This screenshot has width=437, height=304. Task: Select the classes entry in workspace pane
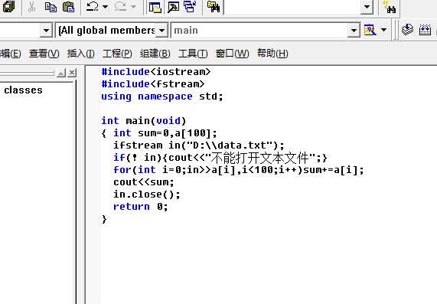24,90
